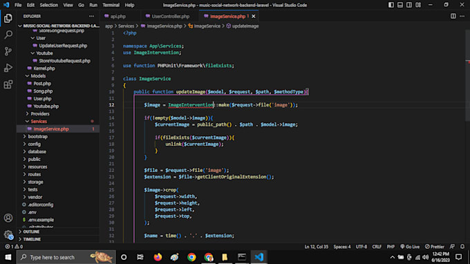Open the Help menu
470x264 pixels.
coord(129,5)
